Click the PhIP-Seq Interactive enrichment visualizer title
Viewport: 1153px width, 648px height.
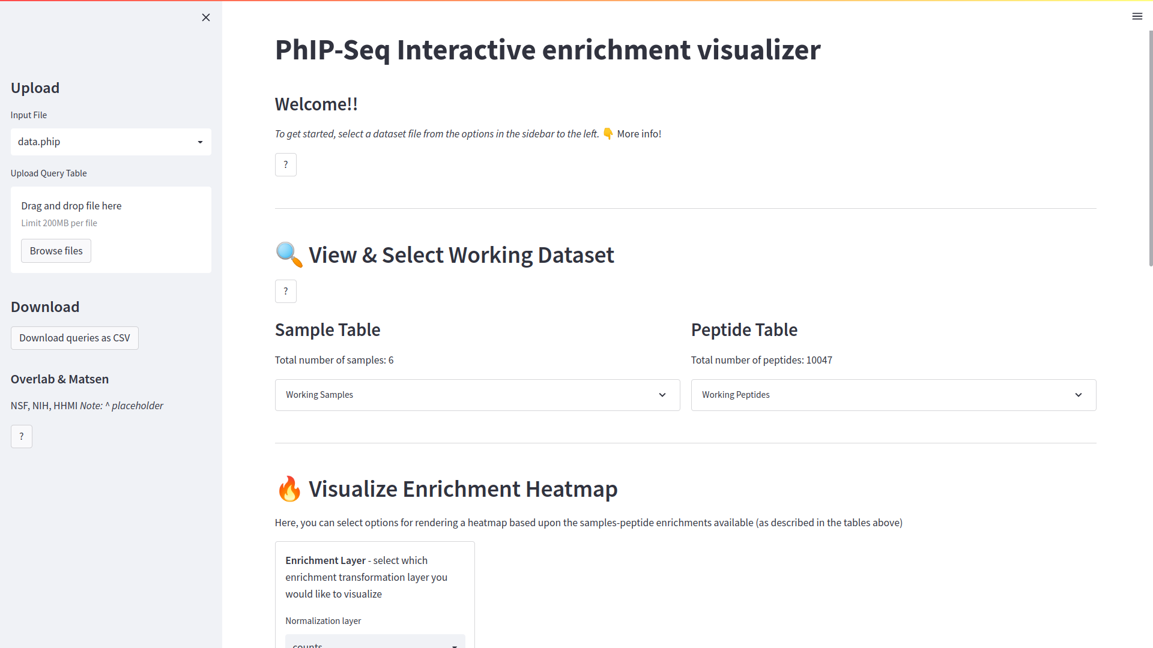point(548,50)
